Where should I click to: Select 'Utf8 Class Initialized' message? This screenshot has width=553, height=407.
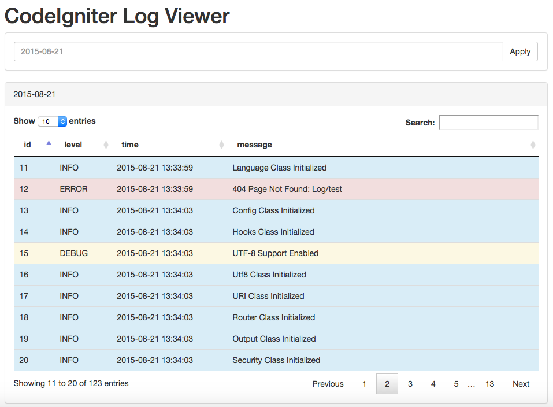(x=269, y=275)
